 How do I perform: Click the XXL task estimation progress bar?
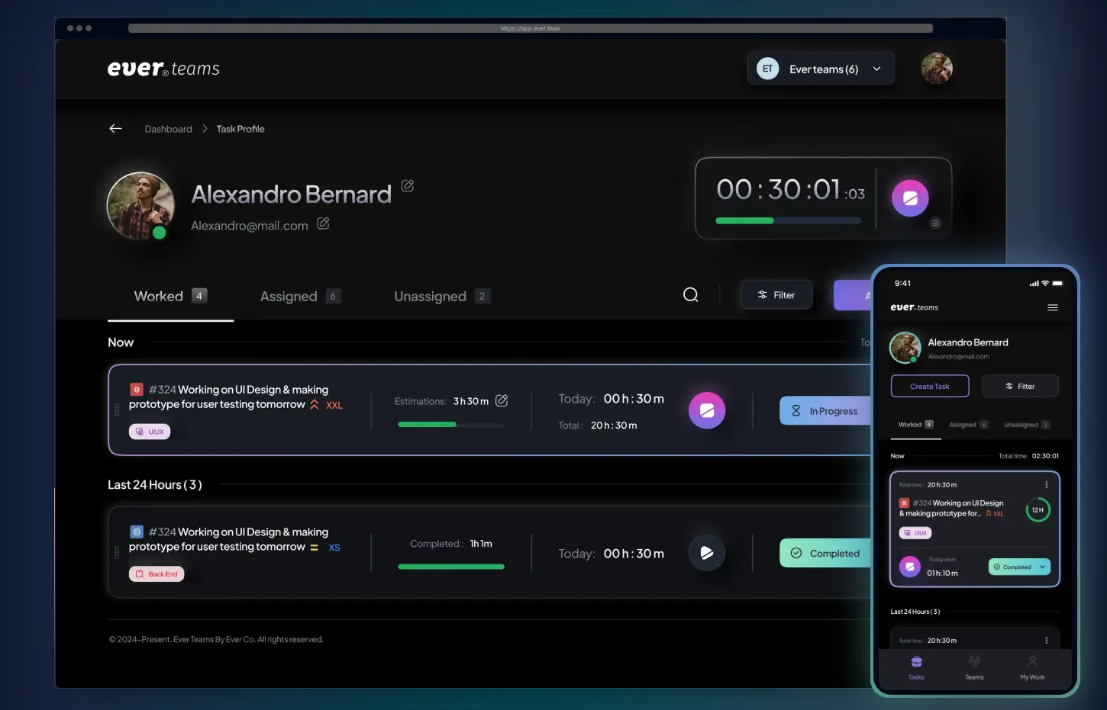450,424
